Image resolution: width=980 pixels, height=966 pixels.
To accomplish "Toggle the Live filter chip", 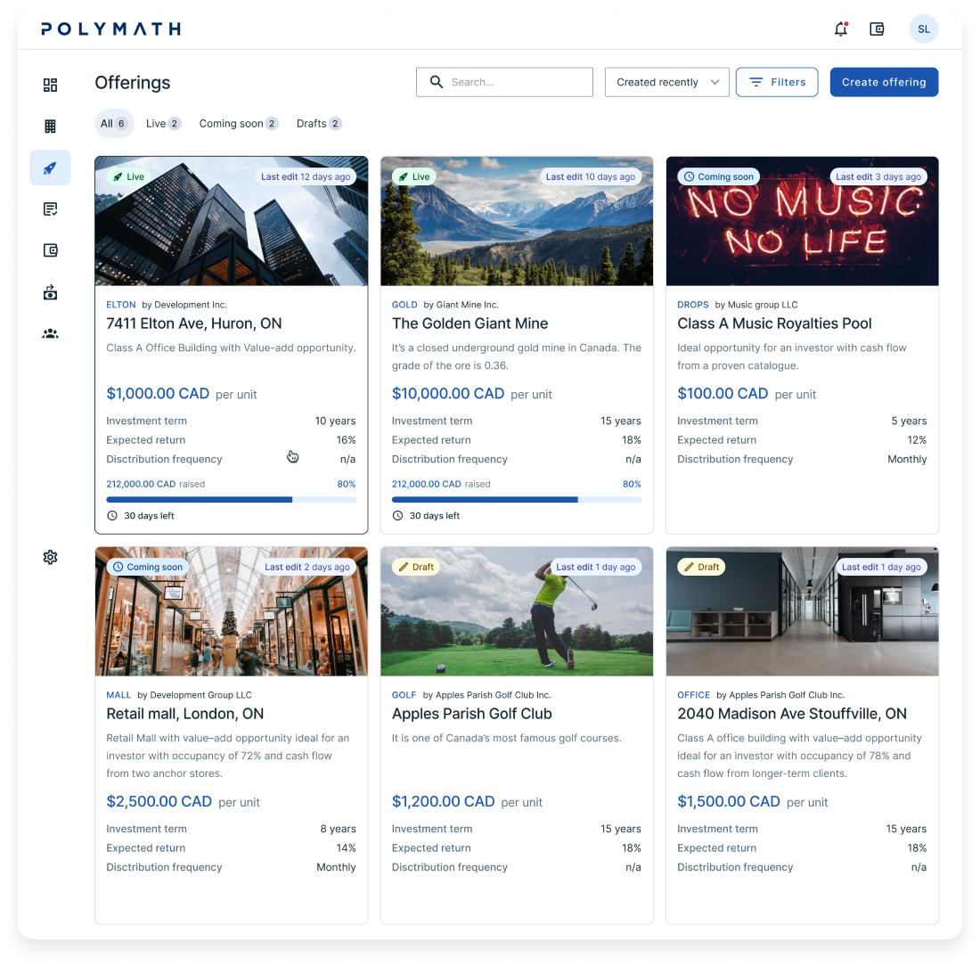I will pos(162,123).
